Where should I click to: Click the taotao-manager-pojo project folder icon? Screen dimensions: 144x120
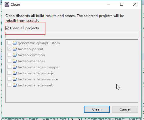(x=15, y=73)
